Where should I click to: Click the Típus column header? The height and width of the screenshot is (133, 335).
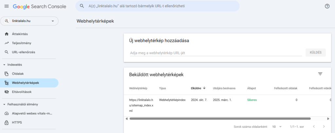(x=163, y=88)
